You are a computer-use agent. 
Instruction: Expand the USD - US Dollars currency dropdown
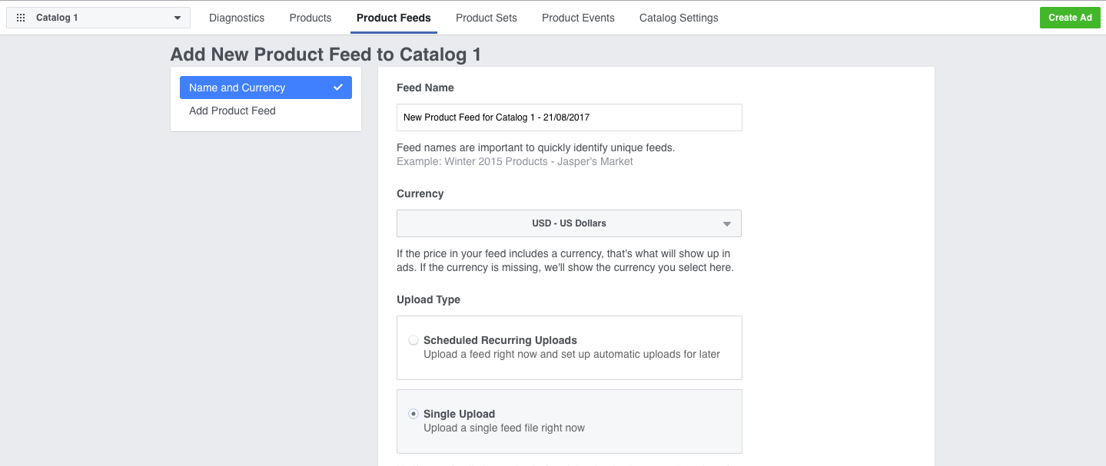(x=569, y=223)
